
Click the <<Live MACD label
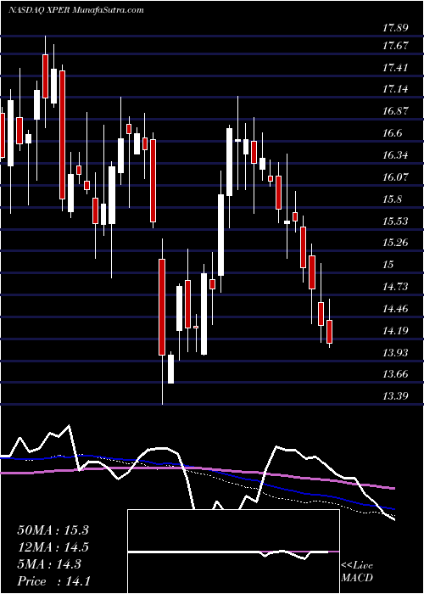tap(357, 572)
